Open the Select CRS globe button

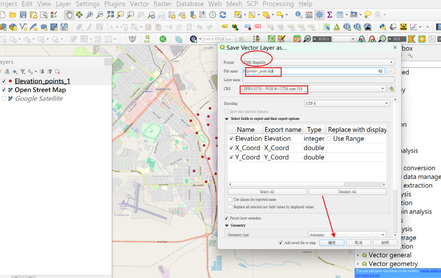(391, 89)
